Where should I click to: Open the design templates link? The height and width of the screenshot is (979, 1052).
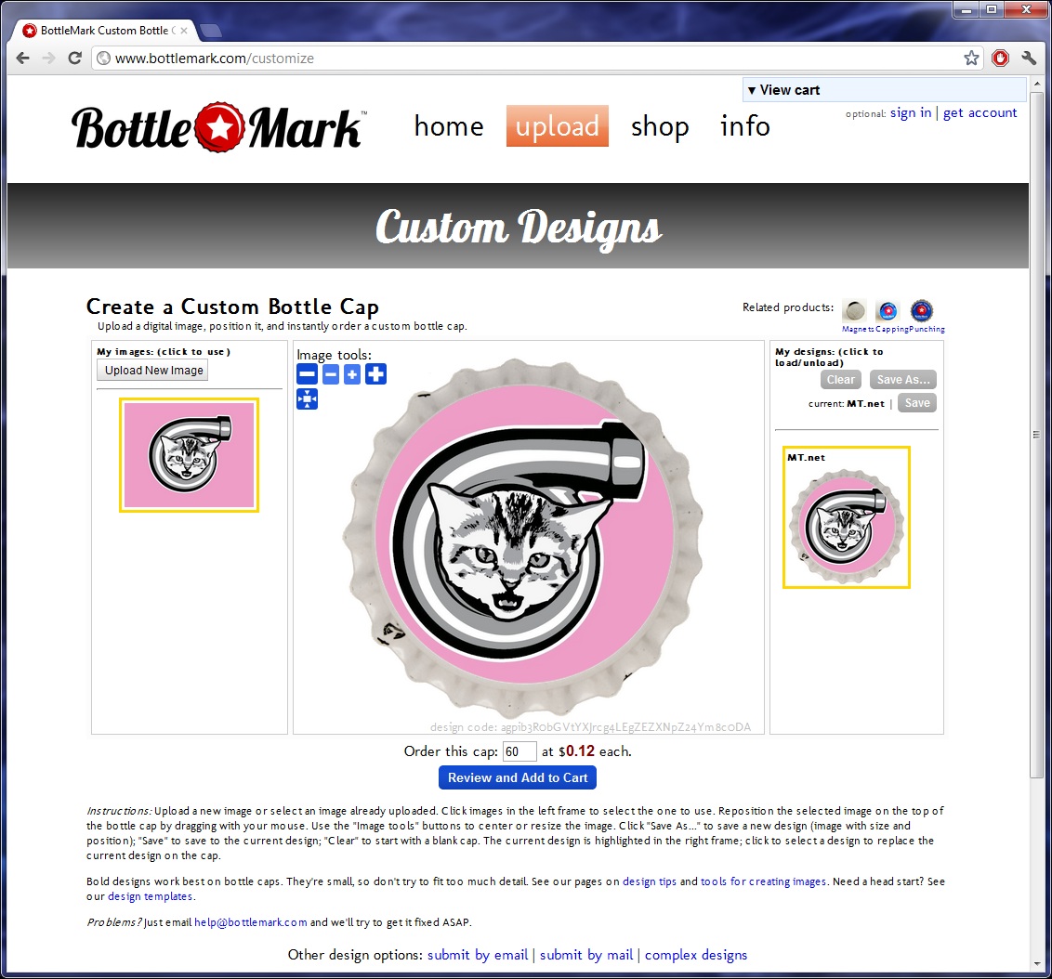coord(151,896)
